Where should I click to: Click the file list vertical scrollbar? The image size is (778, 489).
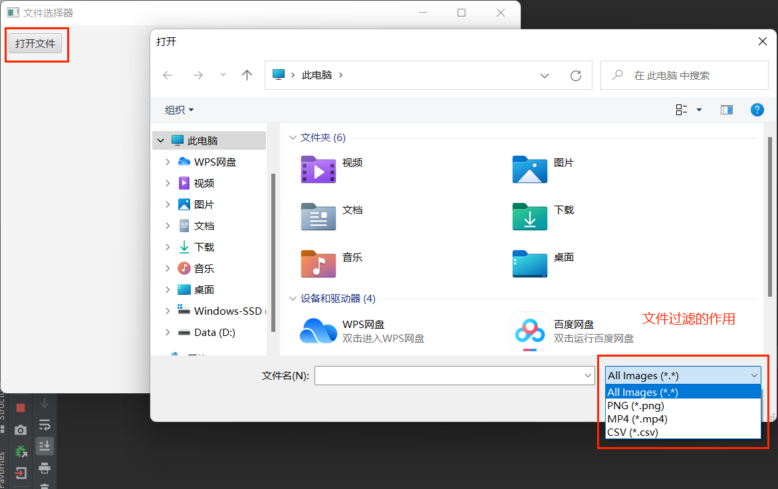click(770, 217)
